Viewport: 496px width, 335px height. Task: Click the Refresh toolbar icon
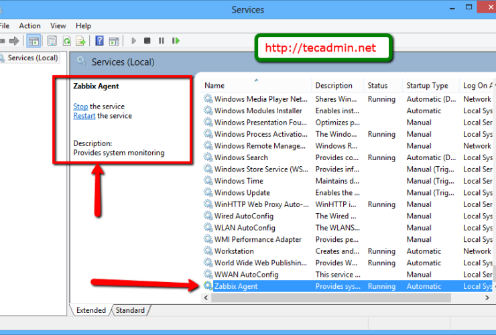(67, 41)
